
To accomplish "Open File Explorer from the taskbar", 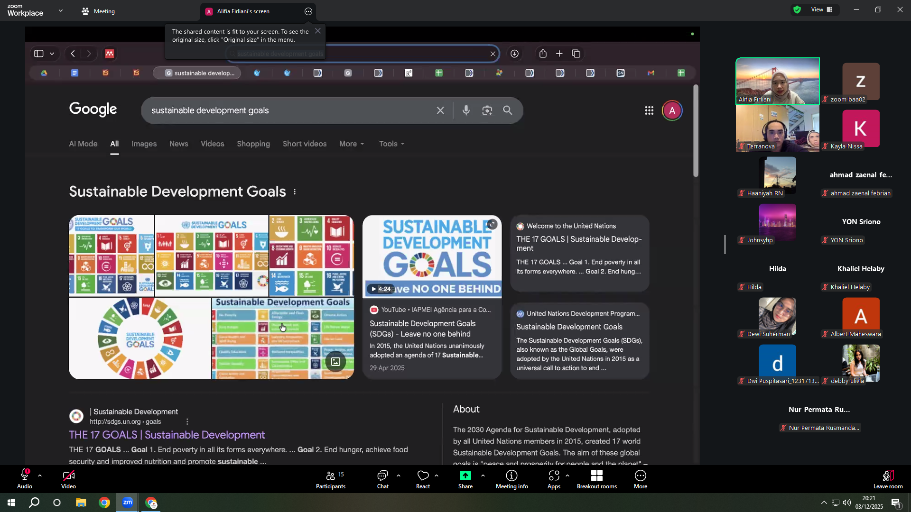I will (81, 503).
